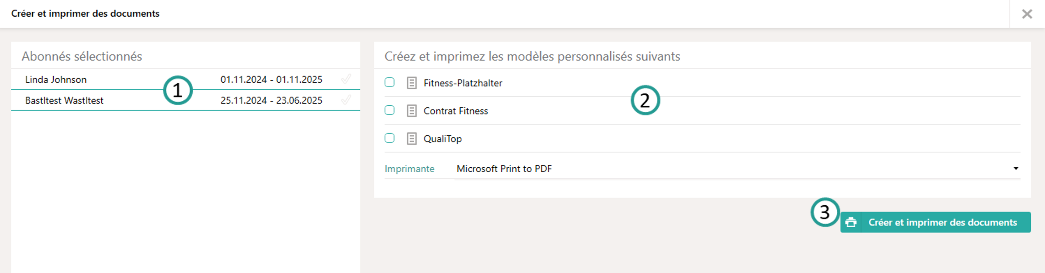Select the date range 01.11.2024 - 01.11.2025

tap(272, 79)
